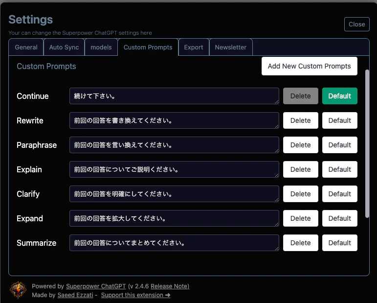Select the Custom Prompts tab
This screenshot has width=377, height=303.
click(148, 47)
